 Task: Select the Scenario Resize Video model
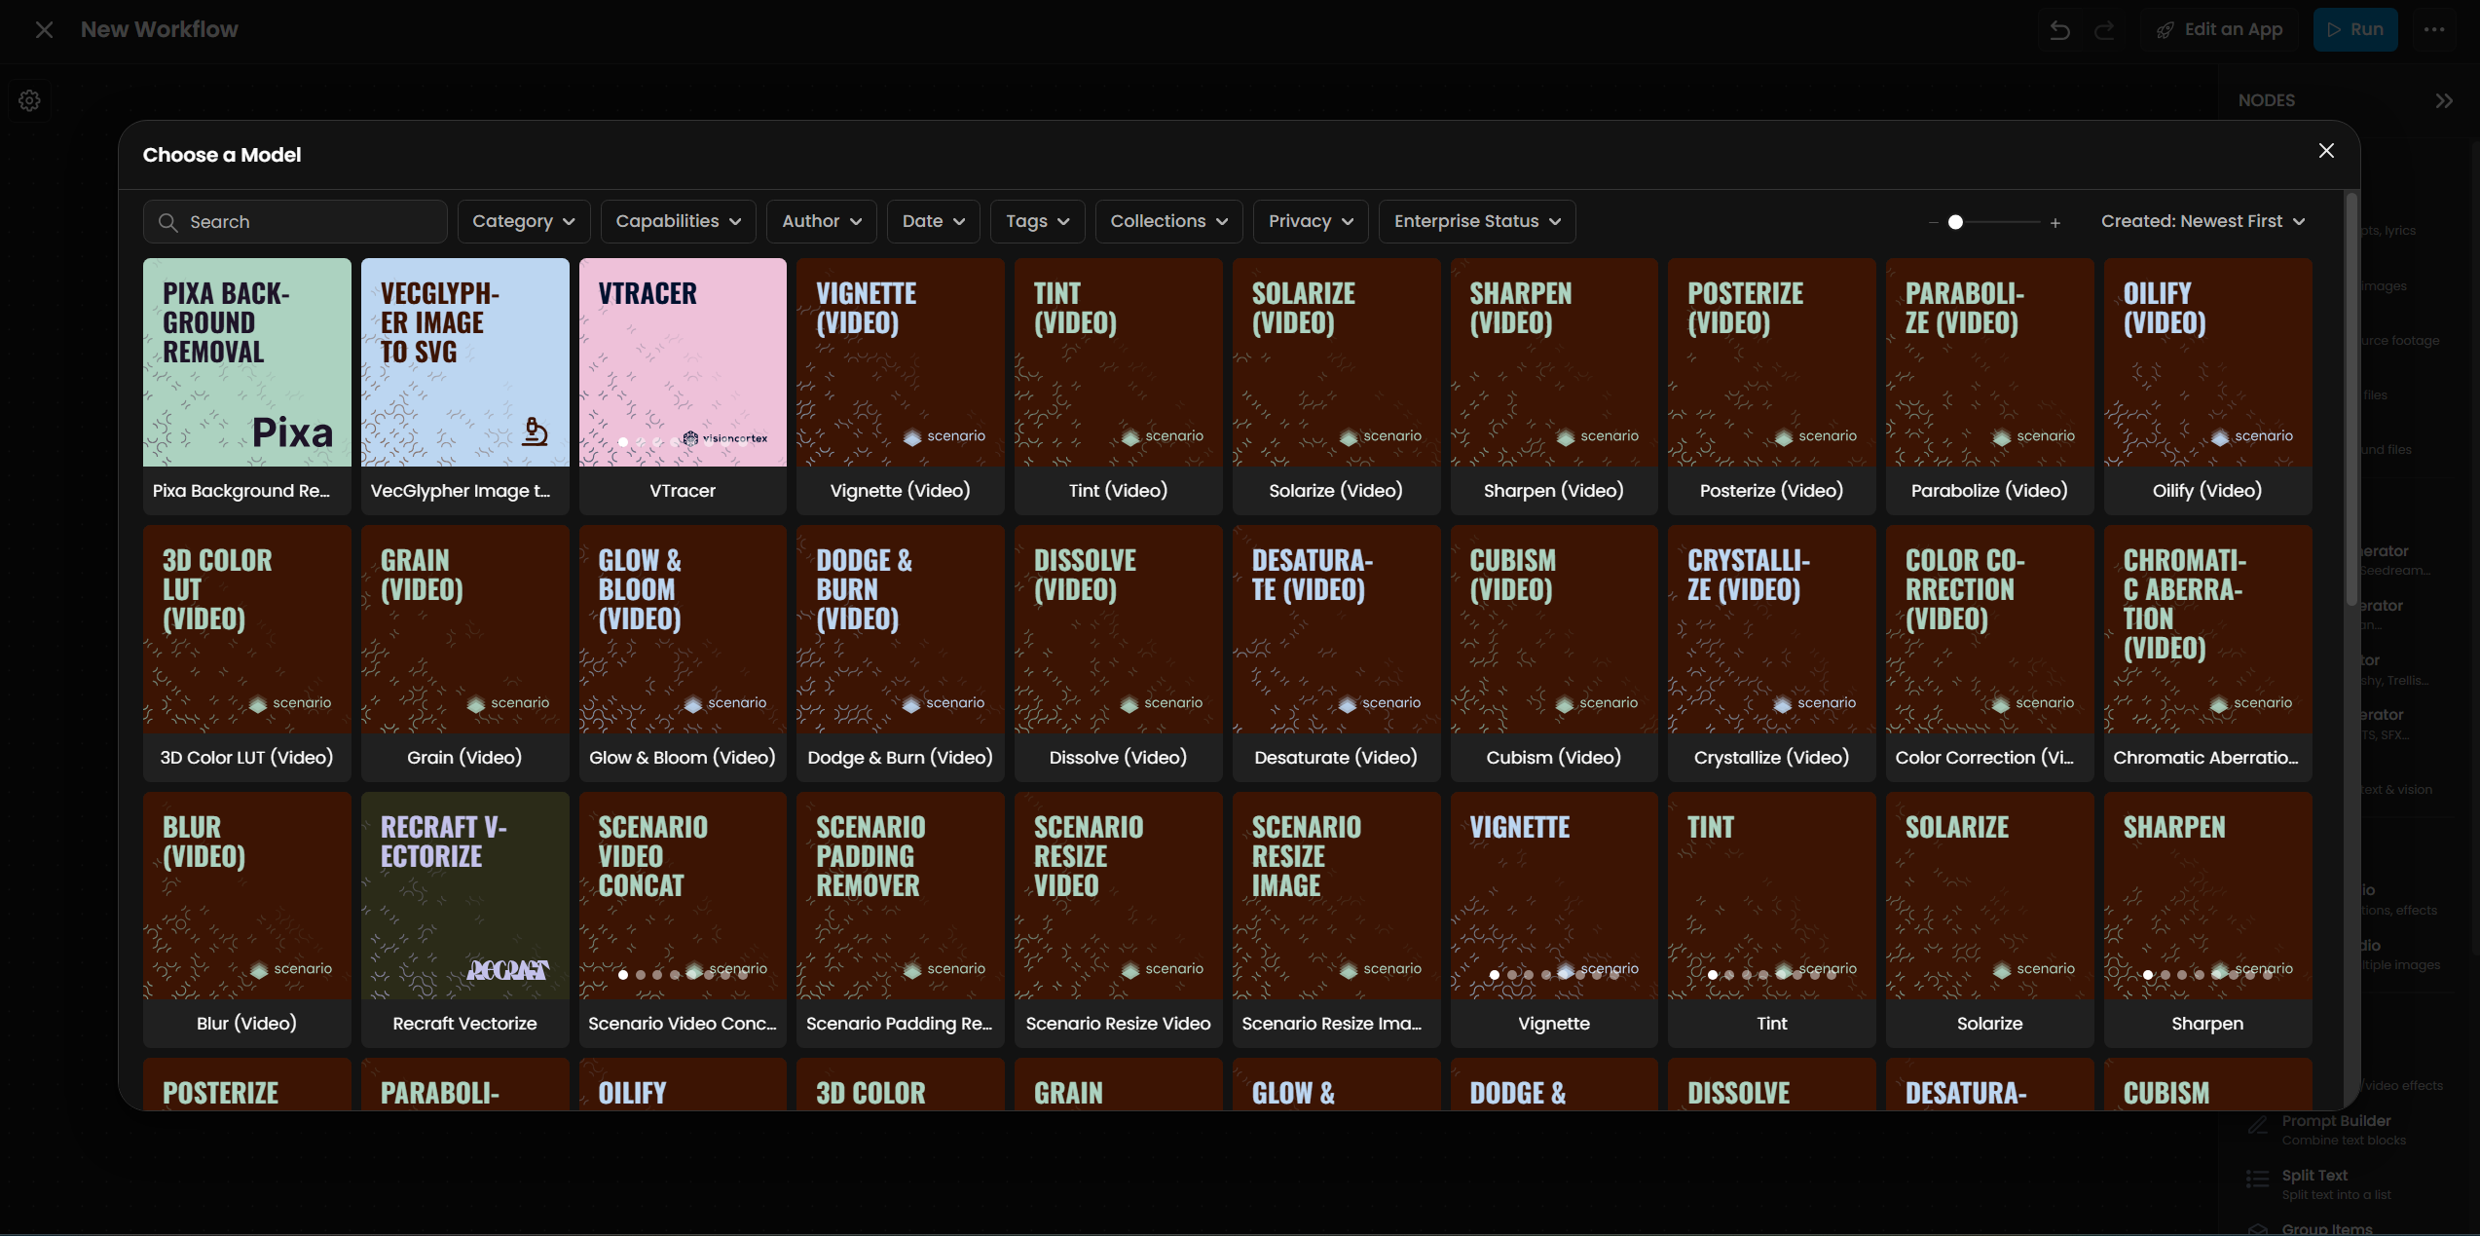(x=1119, y=920)
